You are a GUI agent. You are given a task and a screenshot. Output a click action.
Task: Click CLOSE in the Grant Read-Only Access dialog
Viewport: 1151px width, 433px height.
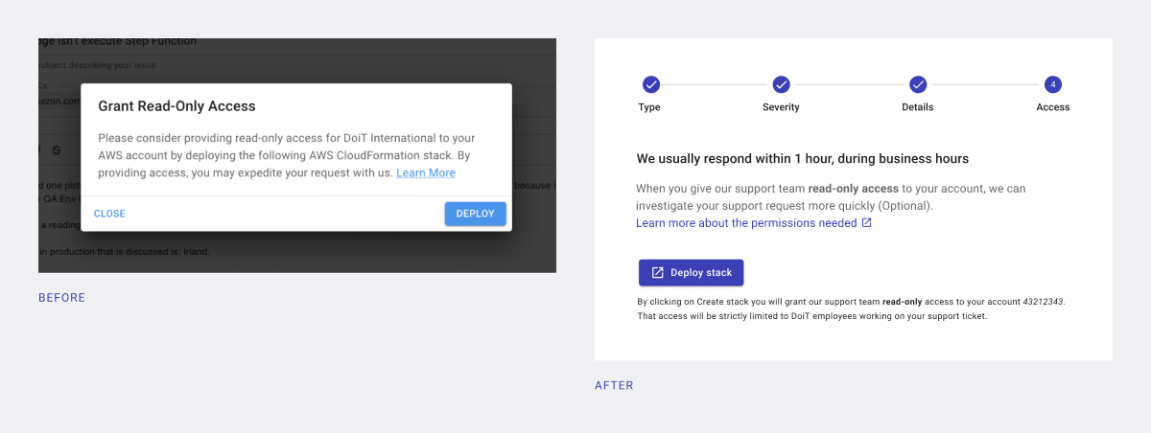(x=109, y=214)
